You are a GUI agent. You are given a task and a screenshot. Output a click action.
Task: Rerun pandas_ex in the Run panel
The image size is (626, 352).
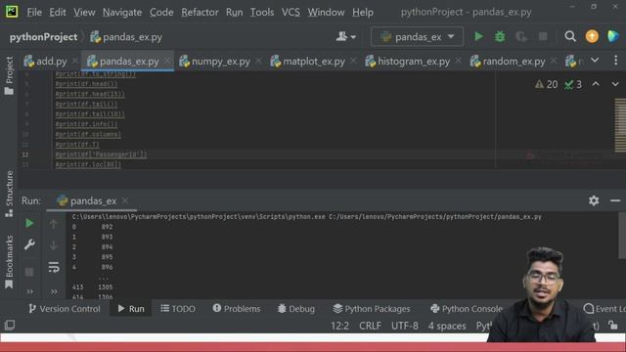tap(29, 223)
